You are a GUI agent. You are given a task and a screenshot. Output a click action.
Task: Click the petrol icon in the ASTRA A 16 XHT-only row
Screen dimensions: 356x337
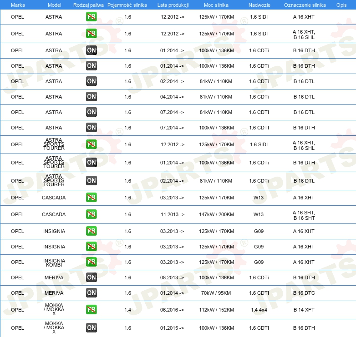pyautogui.click(x=91, y=17)
